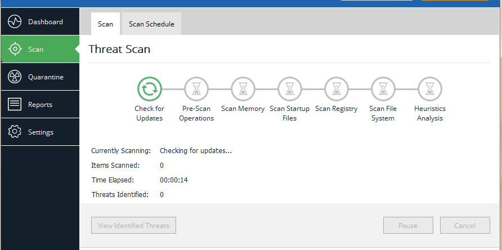Viewport: 502px width, 250px height.
Task: Click the Quarantine biohazard icon
Action: coord(15,77)
